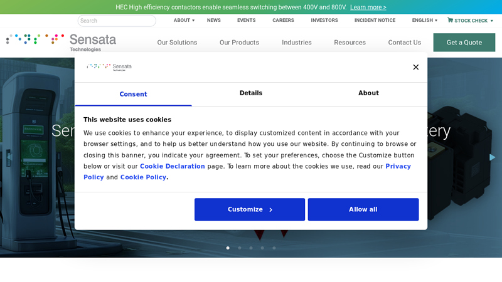The width and height of the screenshot is (502, 282).
Task: Switch to the About tab in dialog
Action: point(368,93)
